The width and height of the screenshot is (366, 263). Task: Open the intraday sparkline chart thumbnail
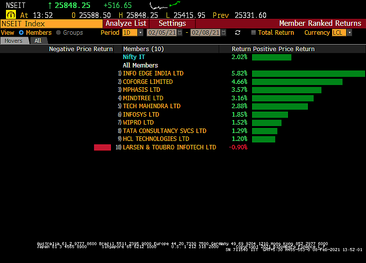165,5
